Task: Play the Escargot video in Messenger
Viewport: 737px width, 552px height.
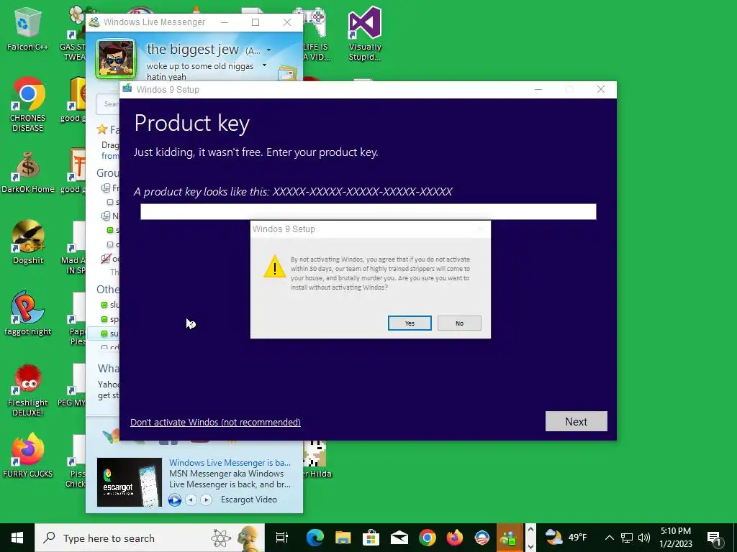Action: [174, 500]
